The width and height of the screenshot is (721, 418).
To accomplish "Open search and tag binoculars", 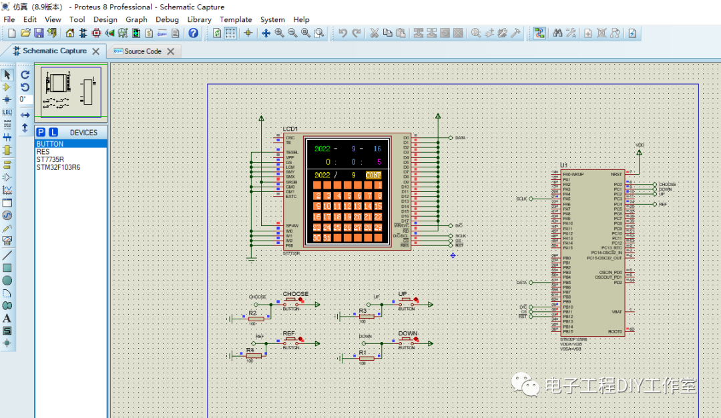I will 557,33.
